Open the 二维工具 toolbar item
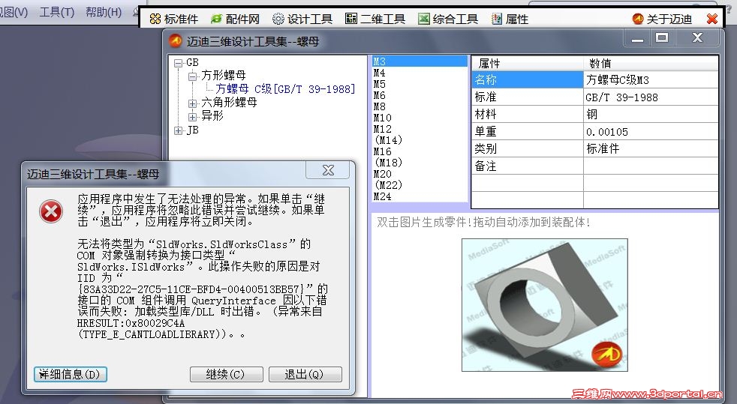 (x=375, y=19)
